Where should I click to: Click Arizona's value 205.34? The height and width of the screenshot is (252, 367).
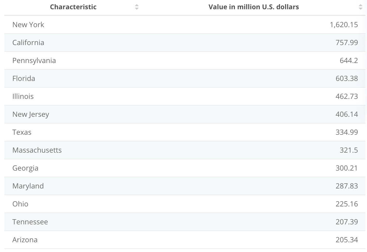tap(347, 240)
